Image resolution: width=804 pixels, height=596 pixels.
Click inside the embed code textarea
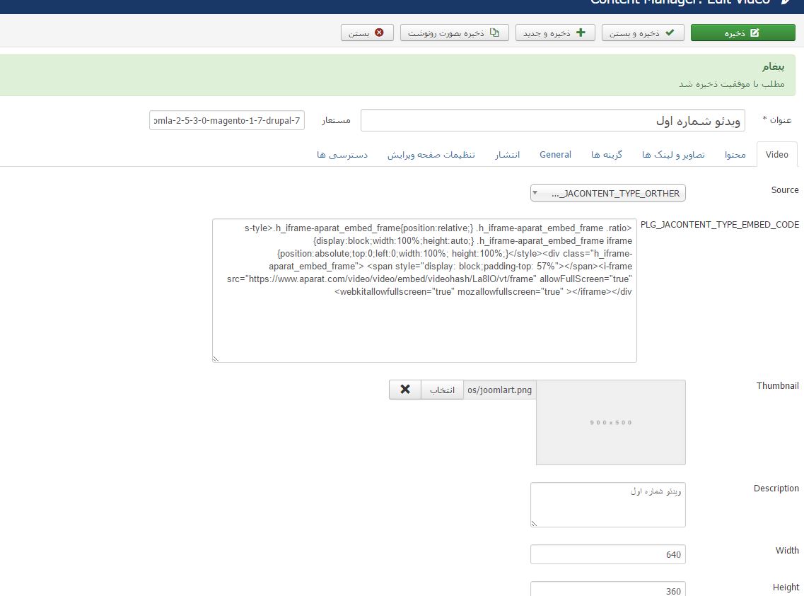pos(424,291)
